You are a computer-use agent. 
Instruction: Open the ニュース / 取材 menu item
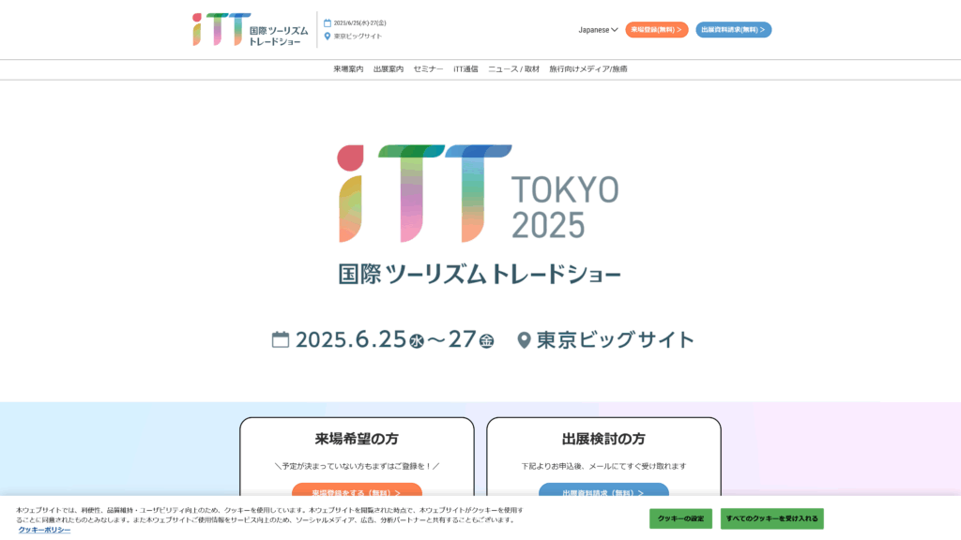pos(513,69)
